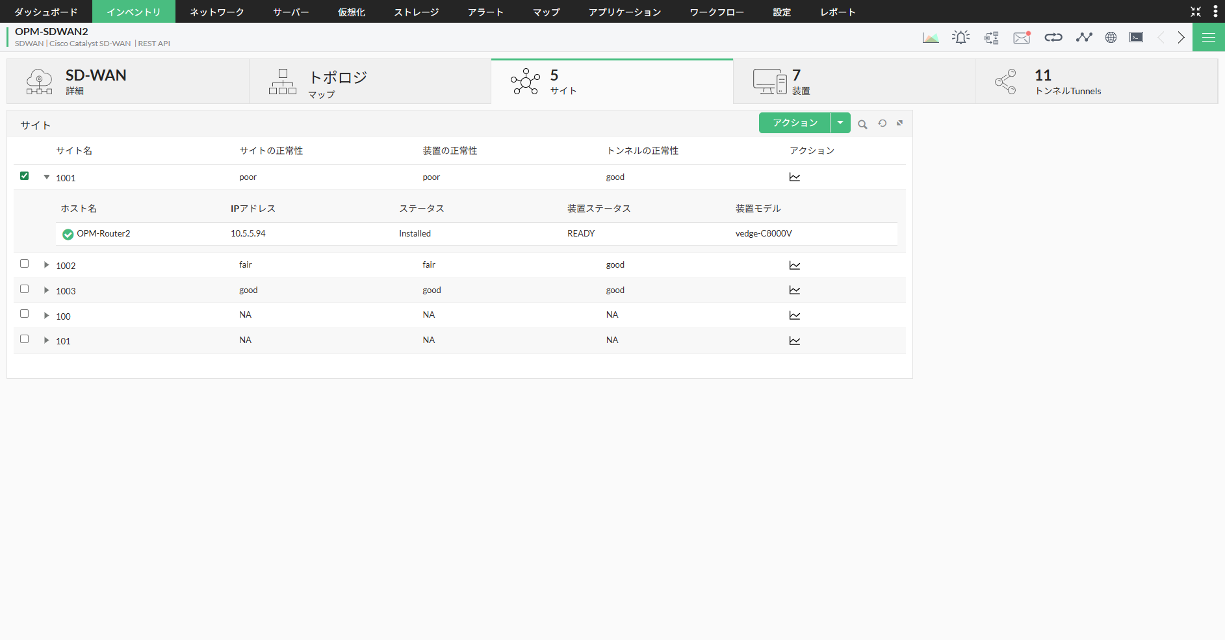Screen dimensions: 1225x640
Task: Open the アプリケーション menu
Action: coord(625,12)
